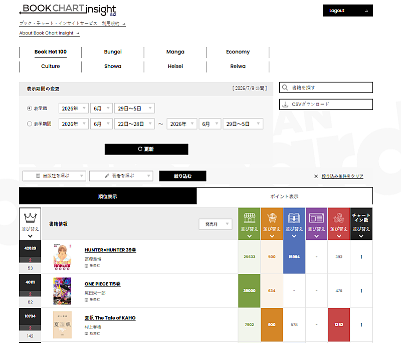Image resolution: width=401 pixels, height=343 pixels.
Task: Focus the book search input field
Action: click(x=326, y=87)
